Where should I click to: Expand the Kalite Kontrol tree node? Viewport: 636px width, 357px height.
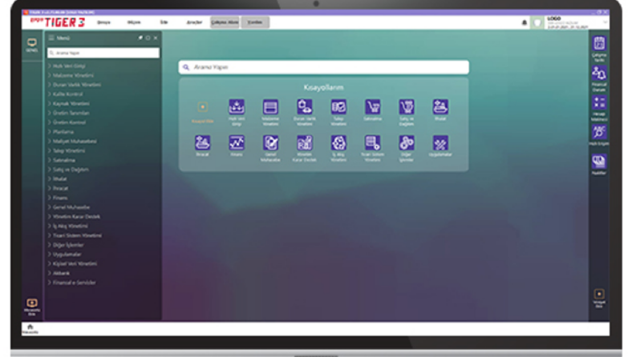pos(50,94)
